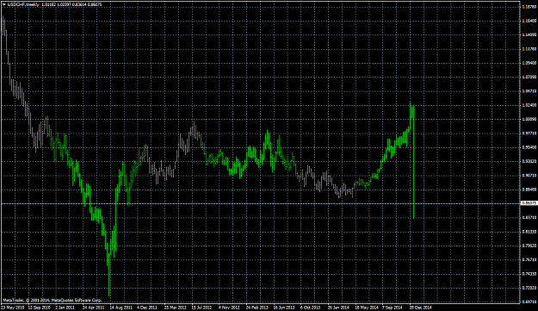Image resolution: width=538 pixels, height=311 pixels.
Task: Click the lowest bar spike near August 2011
Action: (x=108, y=275)
